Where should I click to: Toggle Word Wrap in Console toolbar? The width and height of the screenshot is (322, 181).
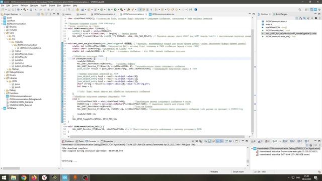[x=213, y=141]
